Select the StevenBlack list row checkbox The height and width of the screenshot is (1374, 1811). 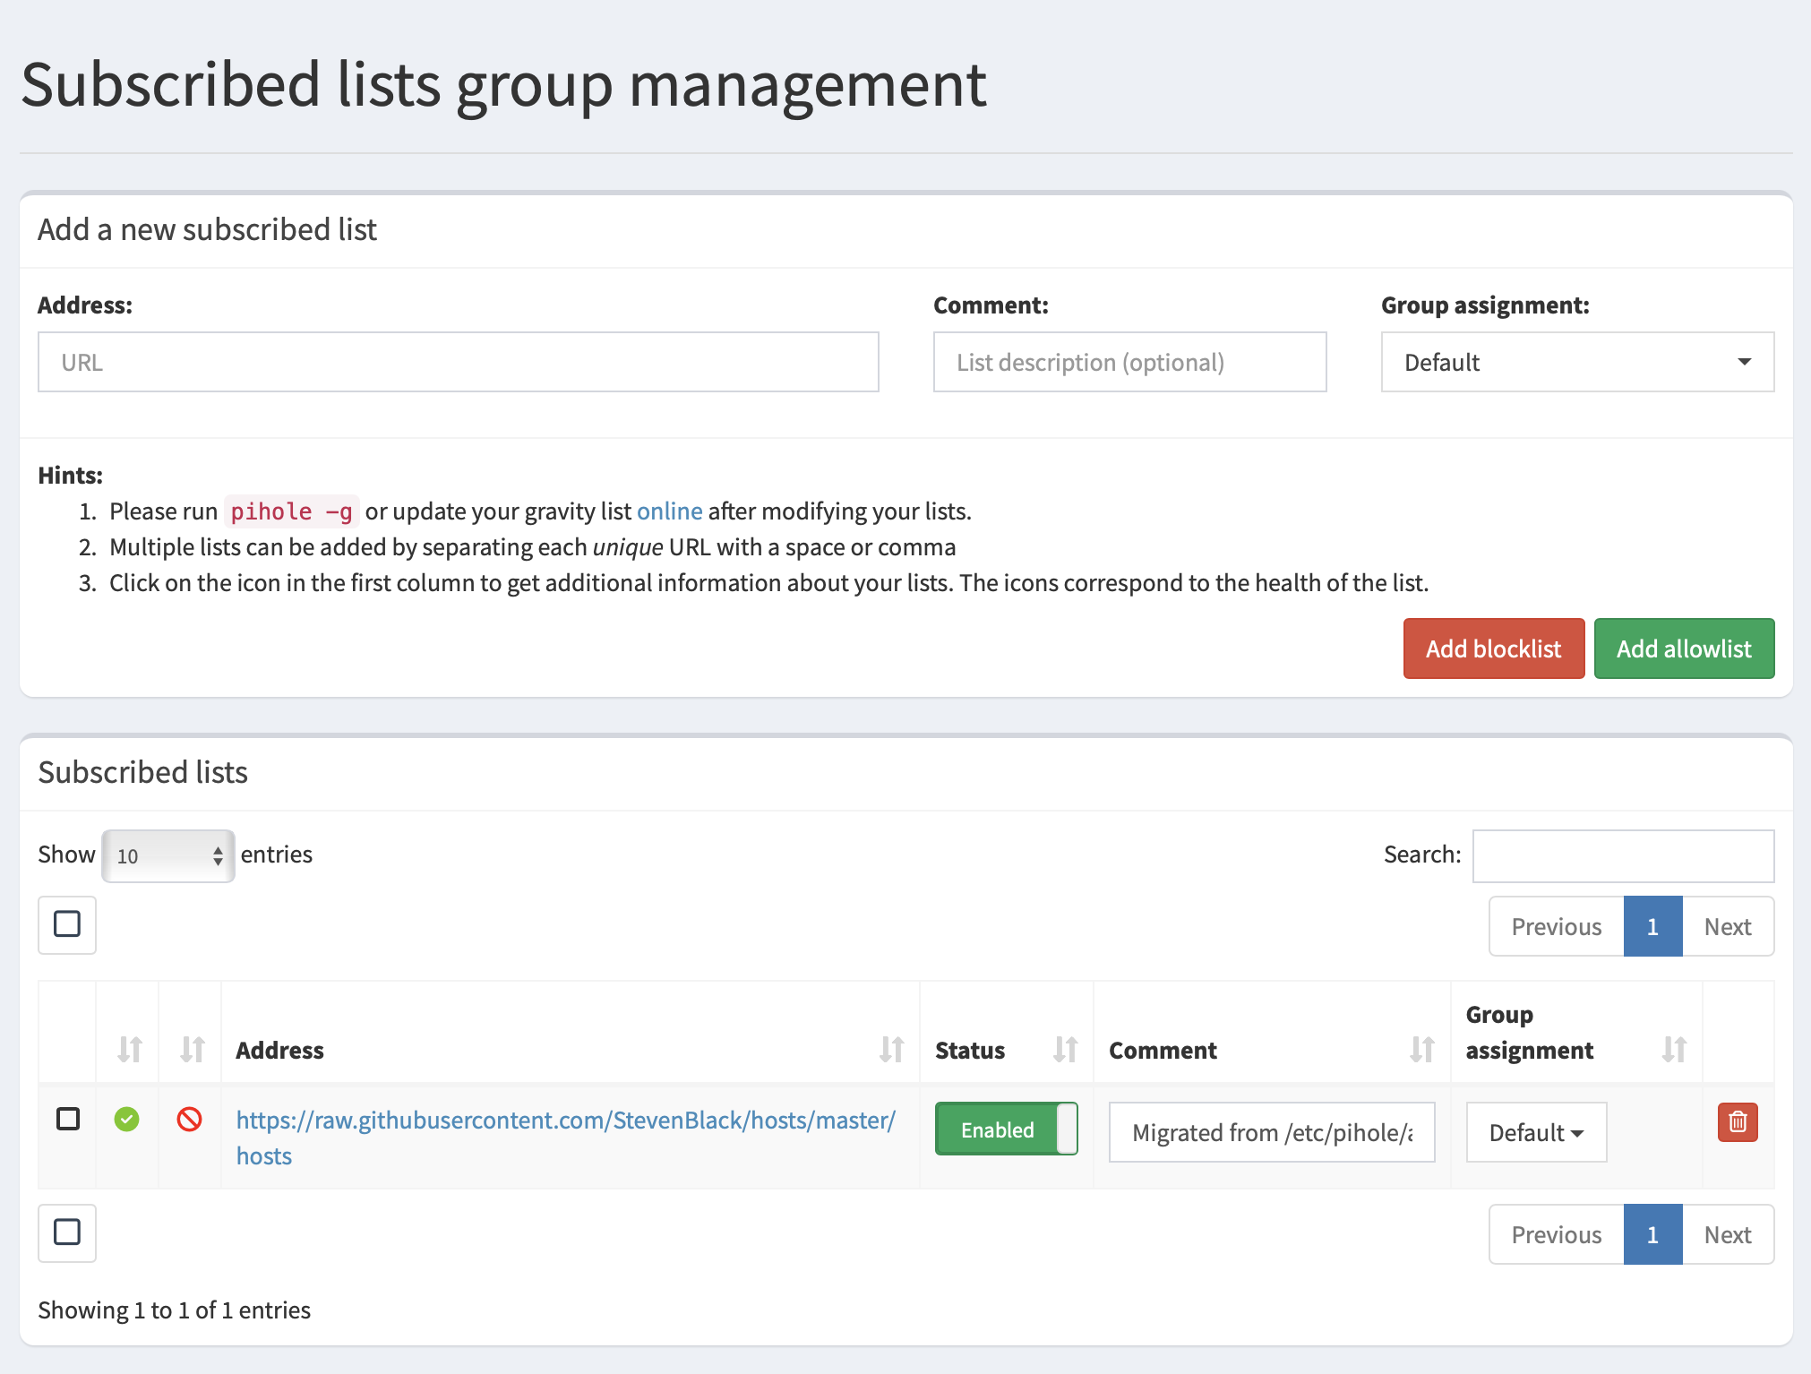[x=67, y=1120]
